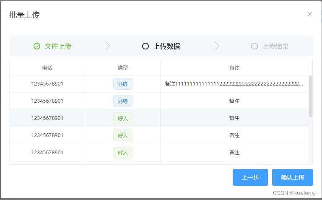Click the 外呼 tag in second row
The image size is (322, 200).
(123, 101)
